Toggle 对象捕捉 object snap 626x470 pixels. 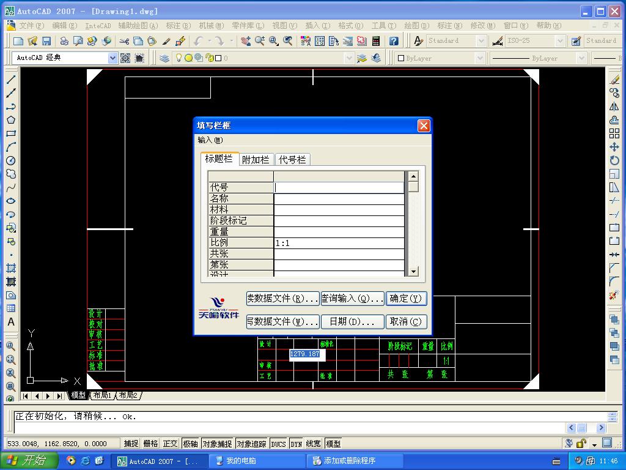coord(217,444)
